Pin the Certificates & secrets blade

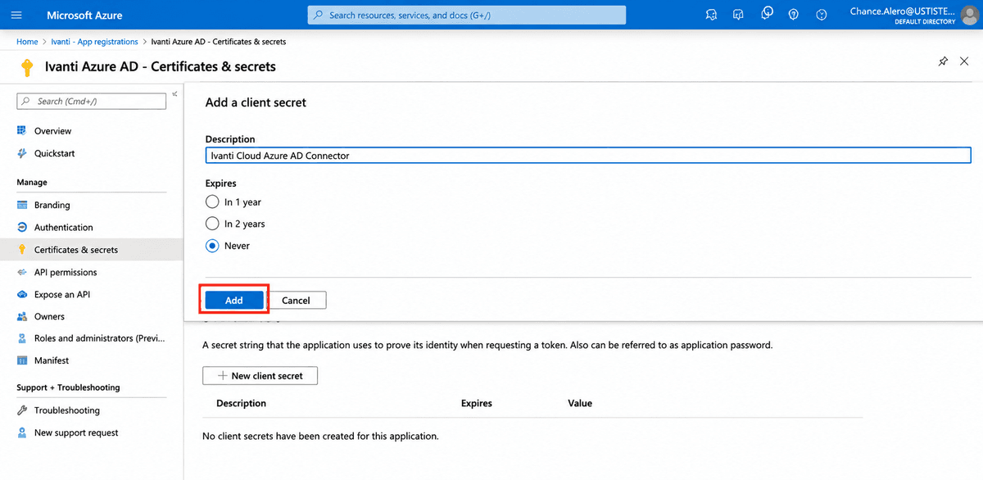pyautogui.click(x=943, y=61)
